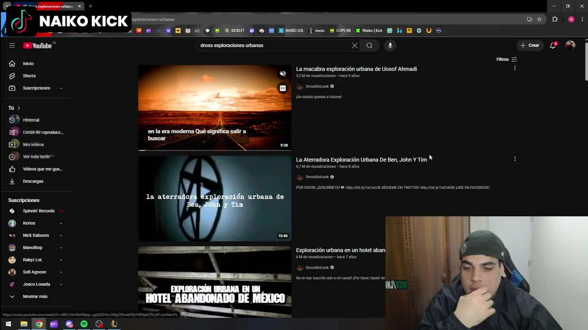The width and height of the screenshot is (588, 330).
Task: Close the current YouTube browser tab
Action: pos(79,6)
